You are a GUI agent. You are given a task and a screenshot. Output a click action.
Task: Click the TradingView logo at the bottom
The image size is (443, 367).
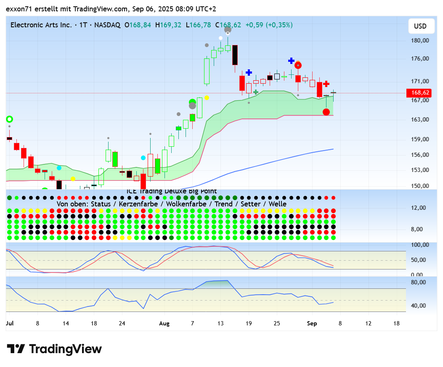coord(54,349)
